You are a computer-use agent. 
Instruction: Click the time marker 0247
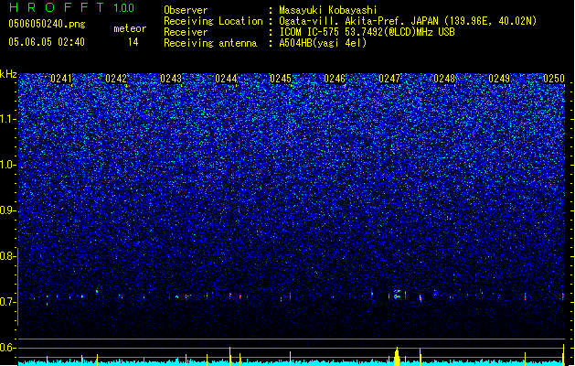(x=389, y=79)
